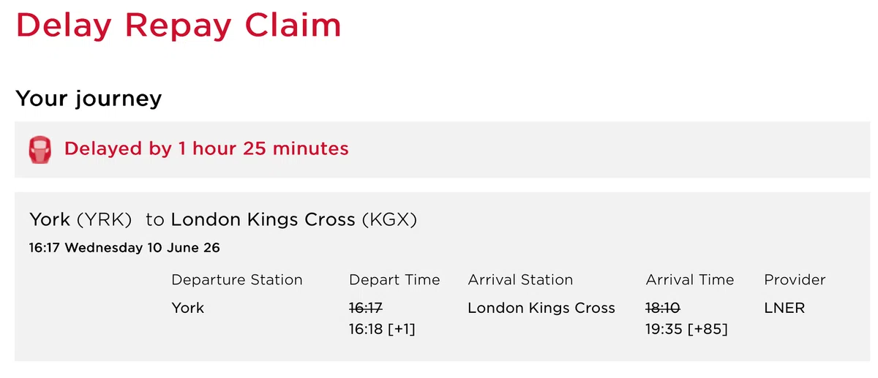Click the Departure Station column header
878x378 pixels.
point(236,280)
